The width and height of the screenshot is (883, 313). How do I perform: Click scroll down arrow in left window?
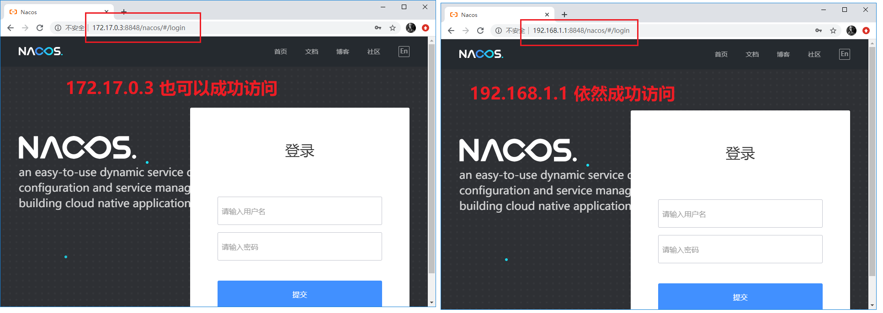point(431,303)
